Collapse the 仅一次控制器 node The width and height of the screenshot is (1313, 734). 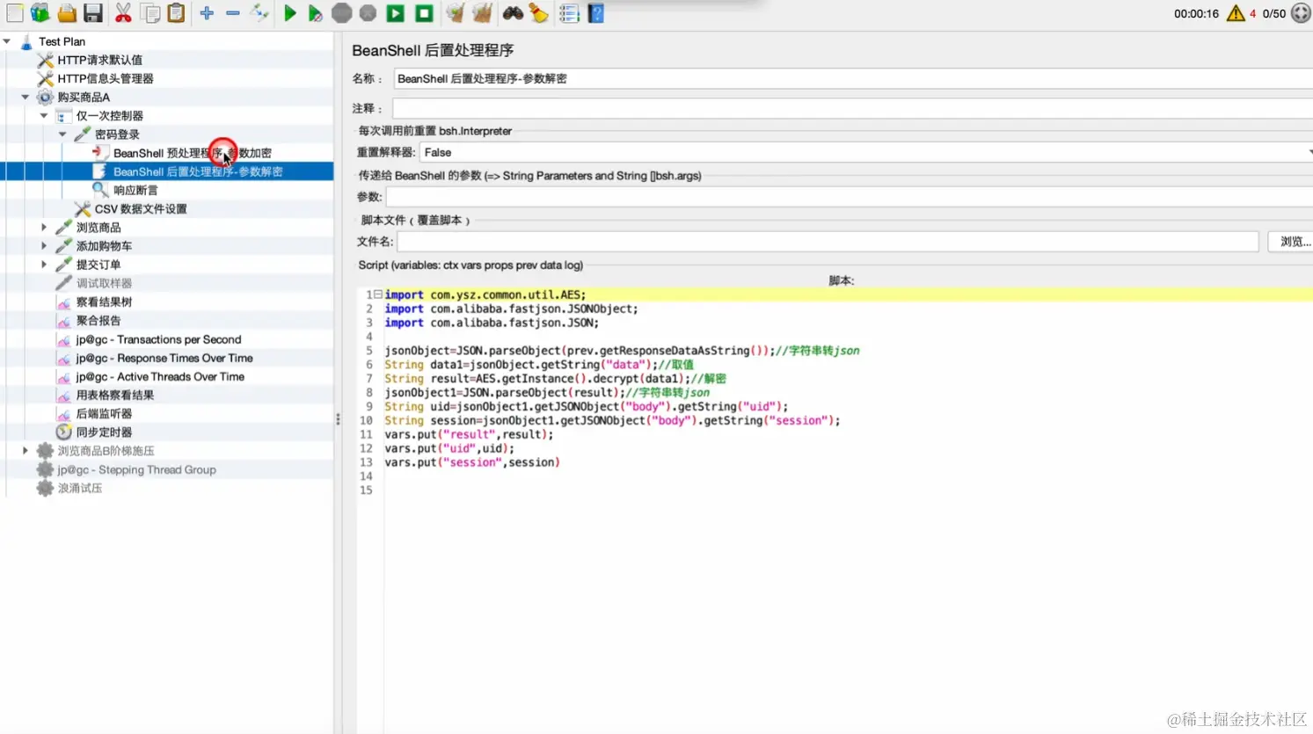(x=44, y=115)
